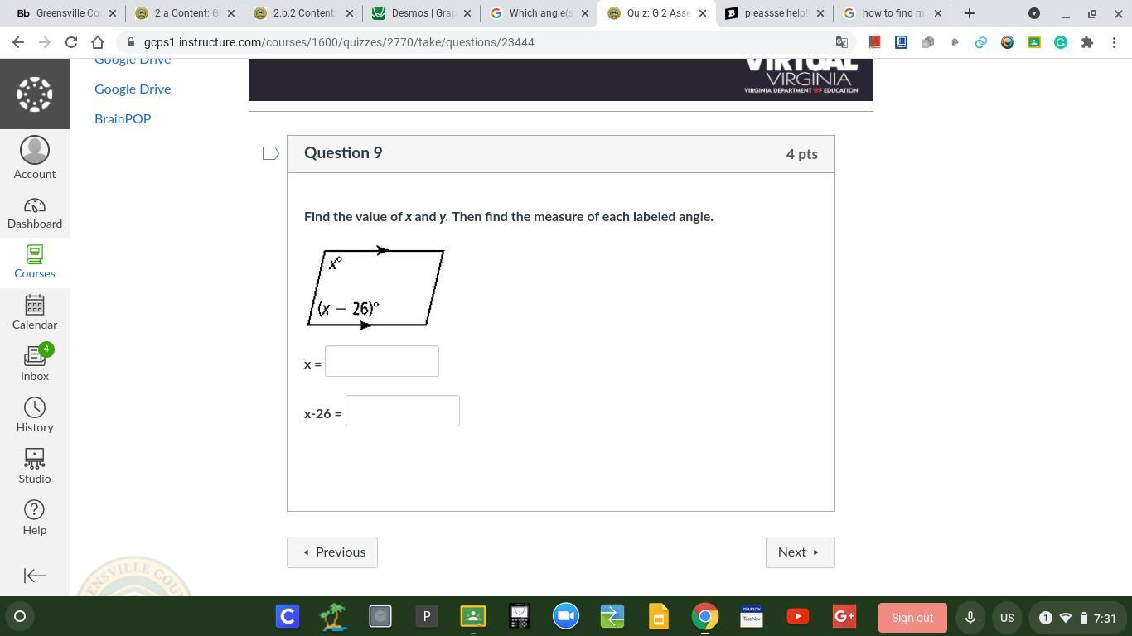Open the red book extension
Screen dimensions: 1132x636
[x=874, y=42]
